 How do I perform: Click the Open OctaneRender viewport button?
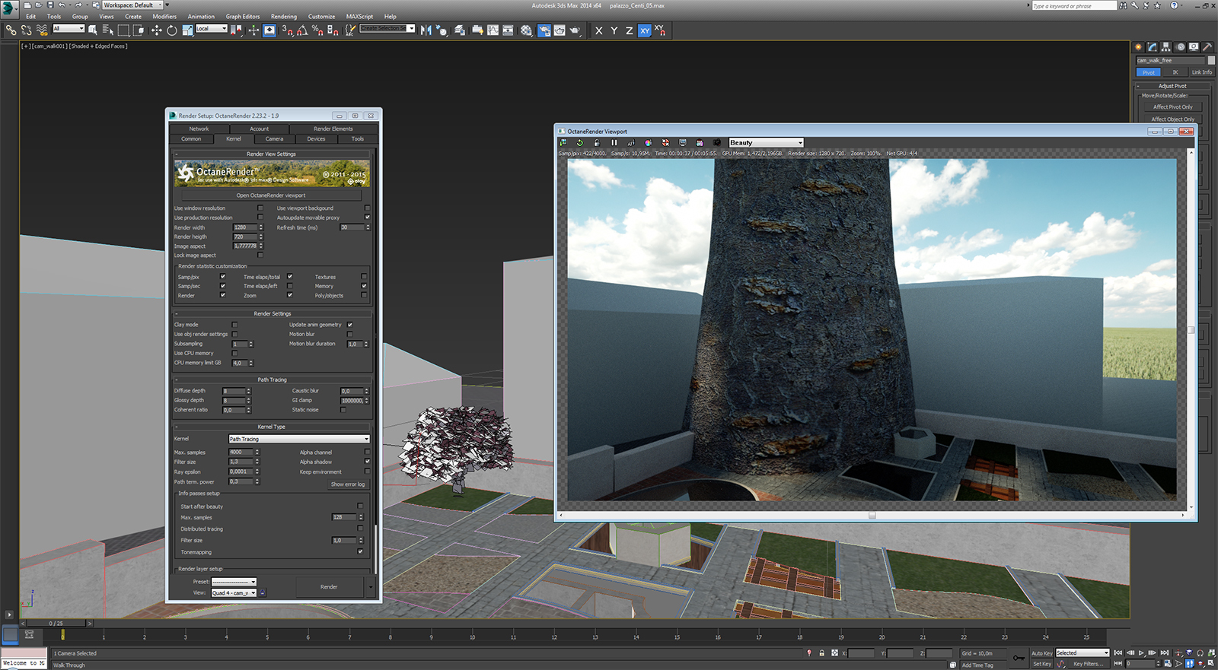[271, 195]
